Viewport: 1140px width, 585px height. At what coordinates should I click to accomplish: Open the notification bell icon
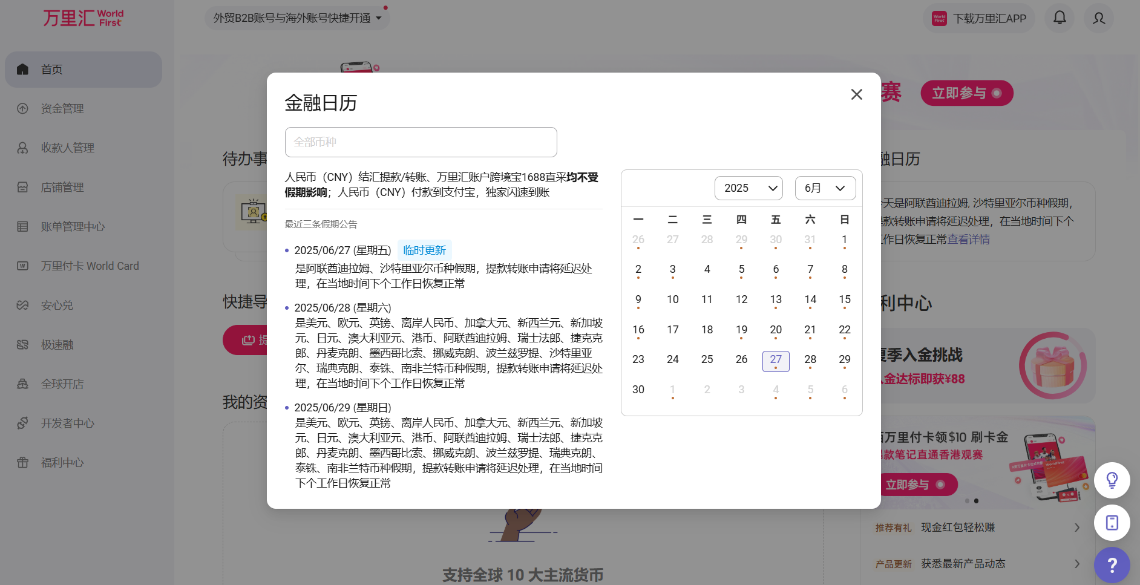(1060, 18)
